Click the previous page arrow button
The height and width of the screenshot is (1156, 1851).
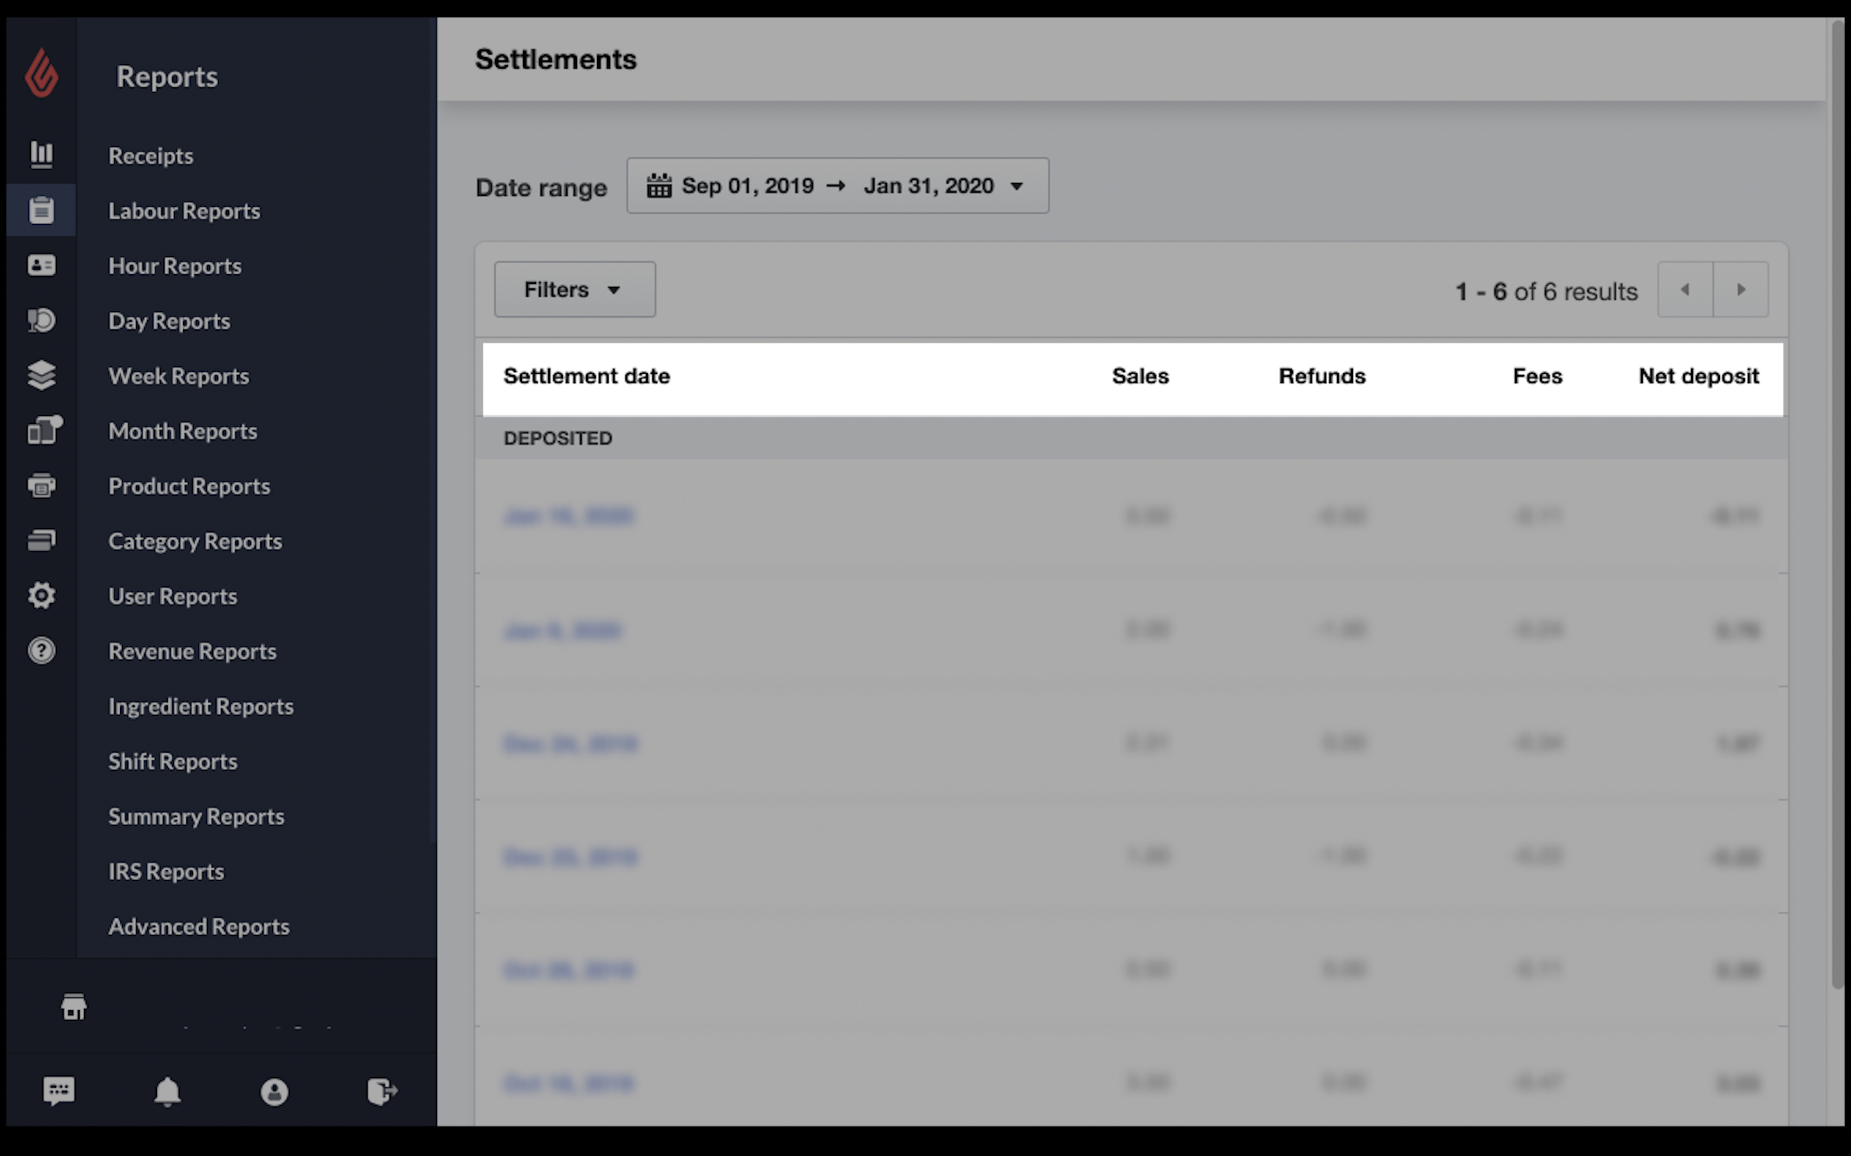[x=1686, y=289]
